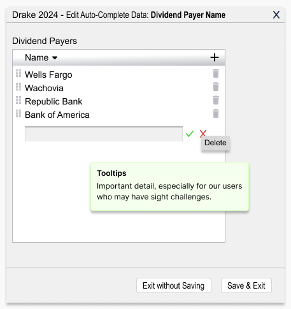
Task: Confirm new entry with green checkmark
Action: click(190, 134)
